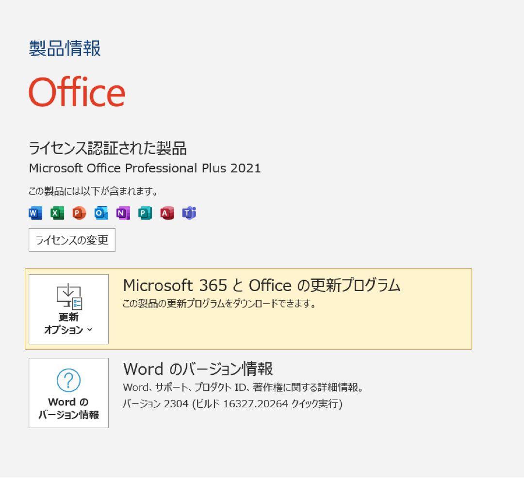Image resolution: width=524 pixels, height=478 pixels.
Task: Expand the 更新オプション dropdown button
Action: tap(68, 309)
